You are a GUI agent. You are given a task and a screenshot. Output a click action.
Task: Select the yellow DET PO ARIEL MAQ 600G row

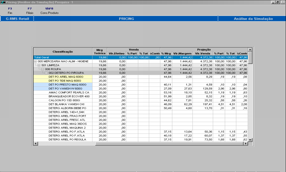[66, 77]
